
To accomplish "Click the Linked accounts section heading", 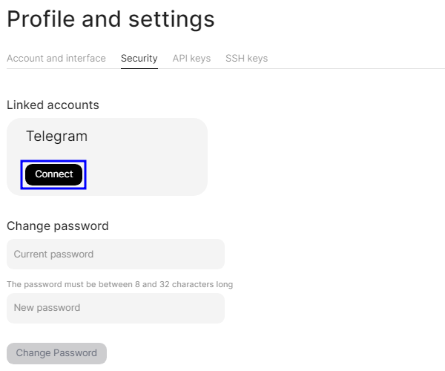I will [x=53, y=105].
